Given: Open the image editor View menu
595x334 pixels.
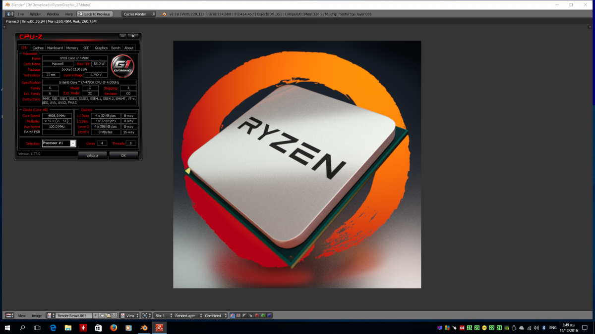Looking at the screenshot, I should (22, 316).
